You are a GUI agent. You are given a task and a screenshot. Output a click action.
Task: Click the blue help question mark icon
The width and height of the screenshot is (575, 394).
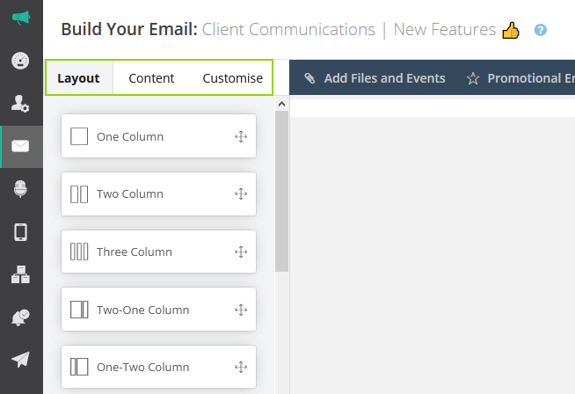click(x=541, y=30)
